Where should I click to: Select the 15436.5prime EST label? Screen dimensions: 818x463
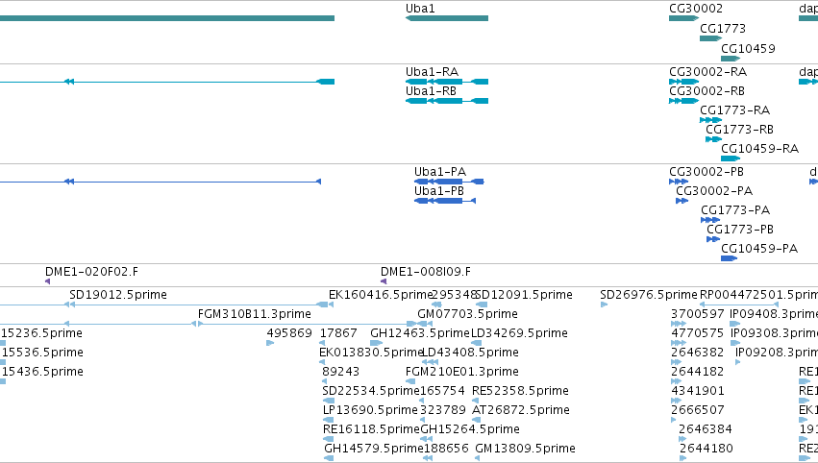[x=42, y=372]
